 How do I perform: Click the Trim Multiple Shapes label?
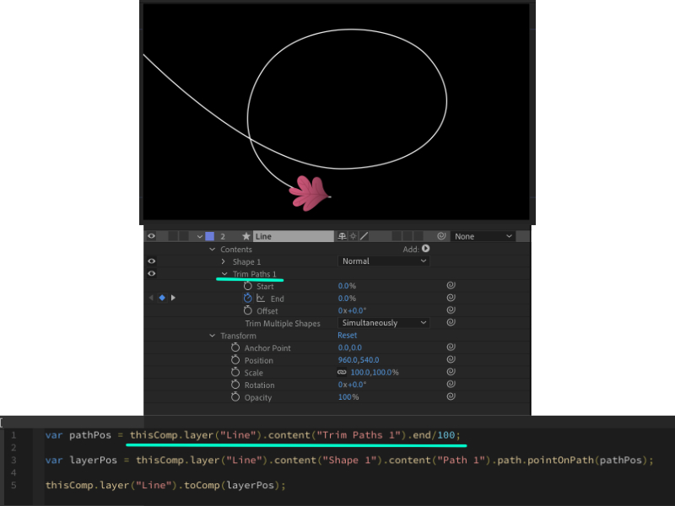[283, 324]
